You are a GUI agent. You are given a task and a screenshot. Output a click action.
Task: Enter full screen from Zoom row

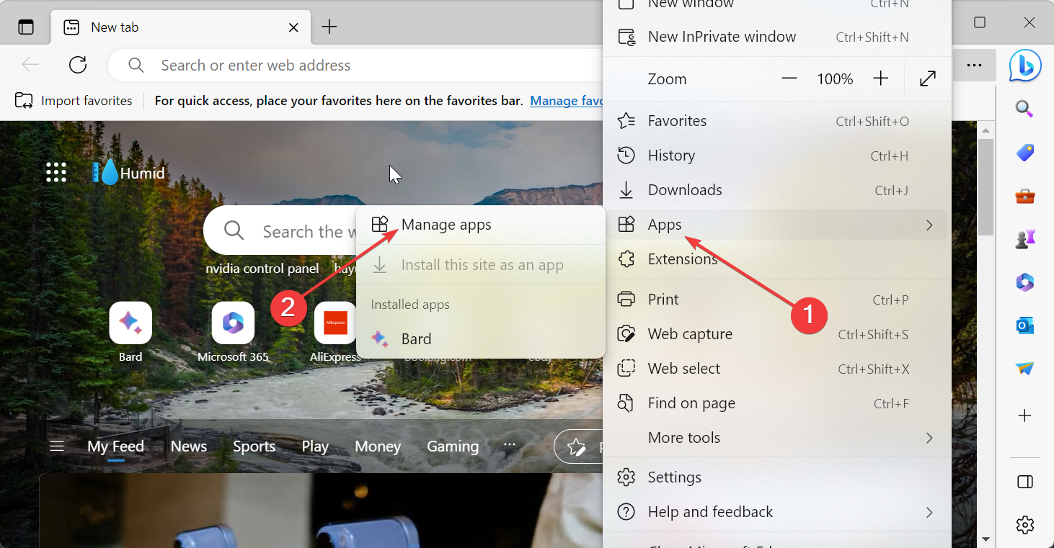[x=928, y=79]
